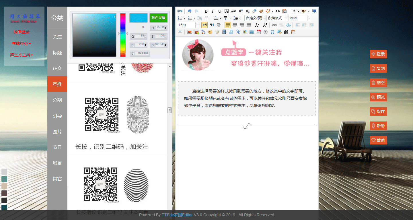Screen dimensions: 413x220
Task: Click the 复制 button
Action: tap(378, 68)
